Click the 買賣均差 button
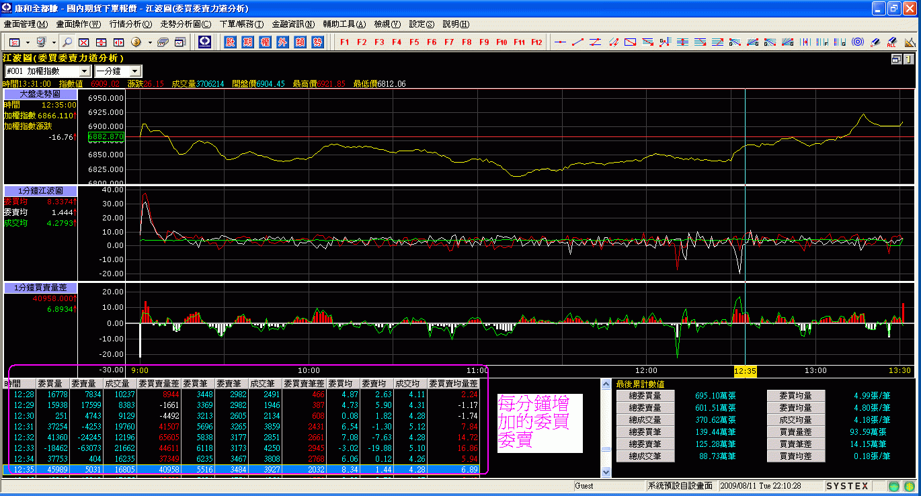Image resolution: width=921 pixels, height=496 pixels. [796, 456]
